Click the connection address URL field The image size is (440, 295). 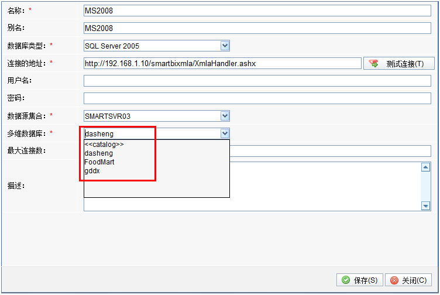(x=222, y=63)
